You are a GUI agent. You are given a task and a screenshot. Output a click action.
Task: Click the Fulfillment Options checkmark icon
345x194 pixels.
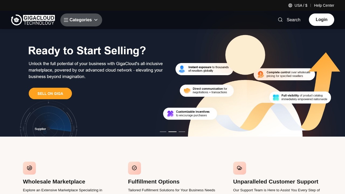coord(134,168)
